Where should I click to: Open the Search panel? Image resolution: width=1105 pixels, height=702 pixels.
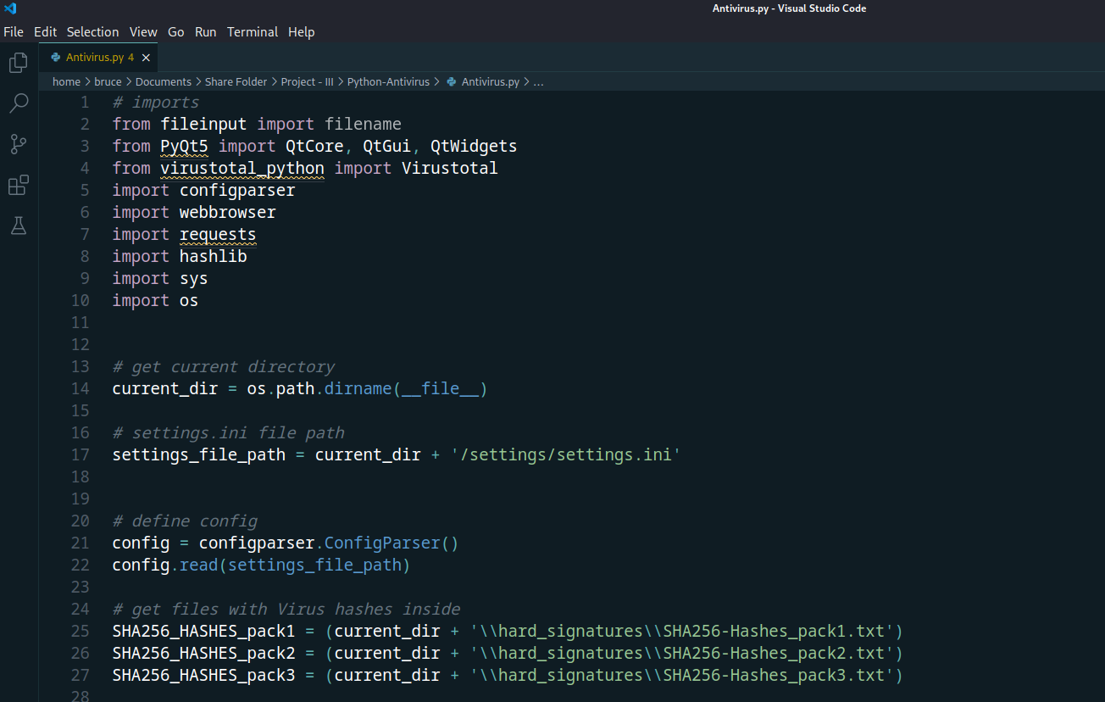[18, 103]
